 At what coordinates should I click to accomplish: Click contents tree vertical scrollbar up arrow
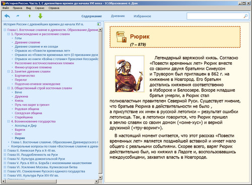point(100,30)
